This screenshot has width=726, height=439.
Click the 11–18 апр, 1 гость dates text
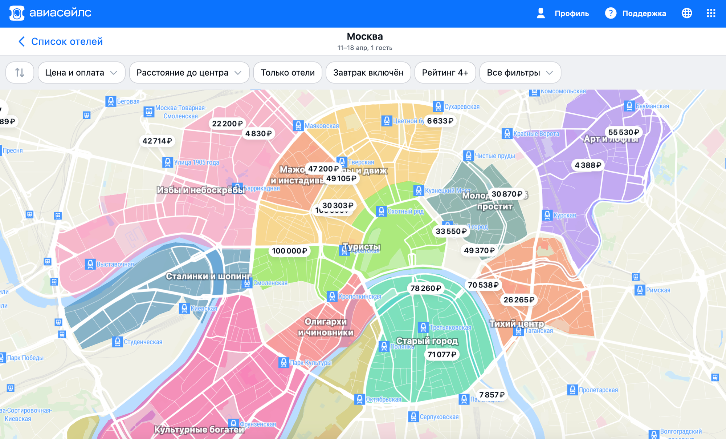click(365, 48)
